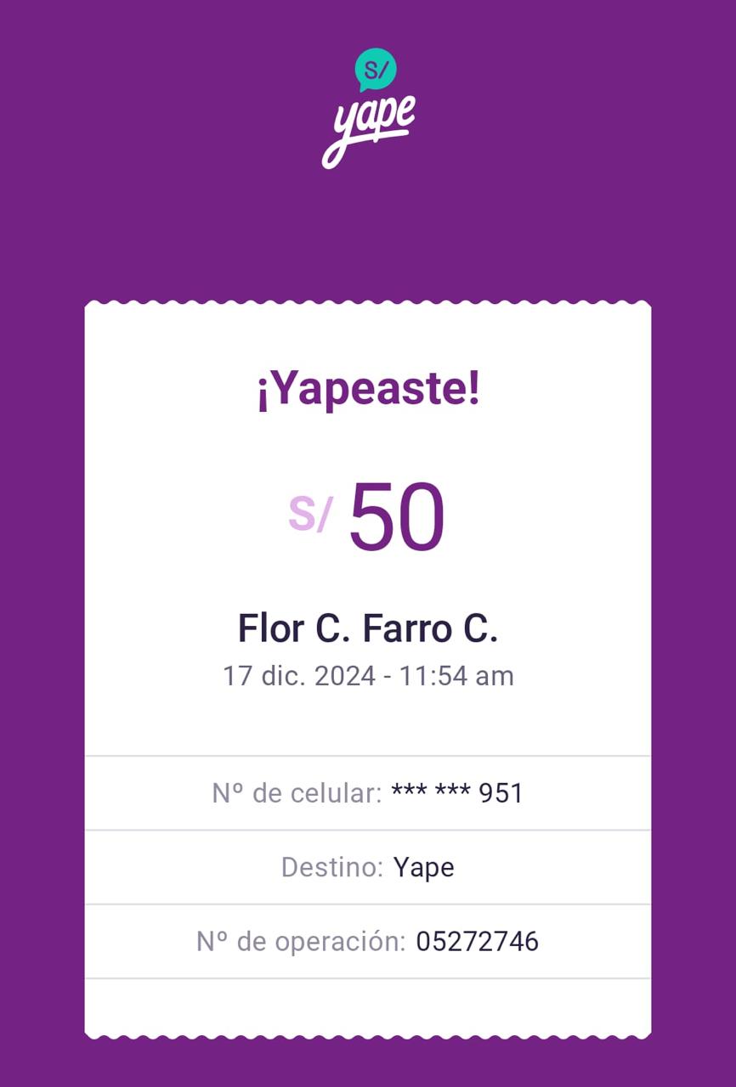Click the masked phone number ending 951
736x1087 pixels.
point(457,793)
